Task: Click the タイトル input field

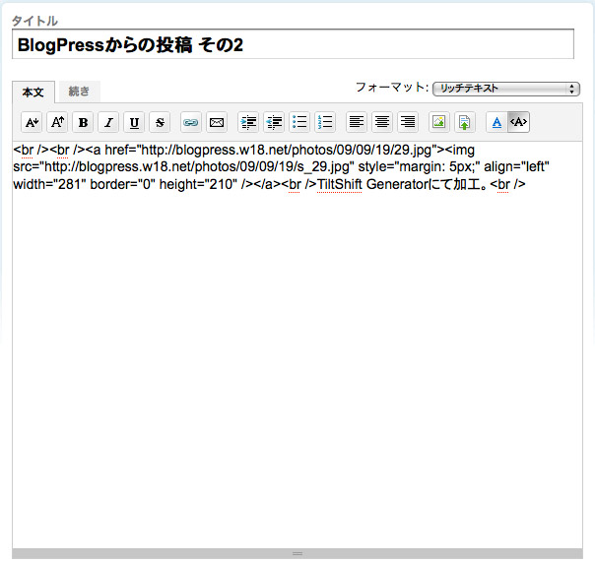Action: [x=293, y=44]
